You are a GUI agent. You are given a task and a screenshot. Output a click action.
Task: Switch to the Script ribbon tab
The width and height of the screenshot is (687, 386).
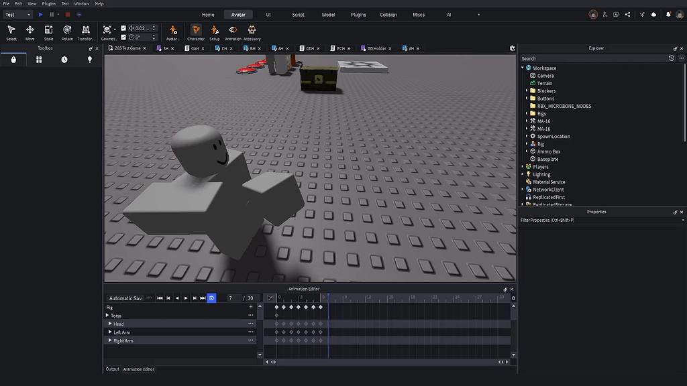click(x=299, y=15)
